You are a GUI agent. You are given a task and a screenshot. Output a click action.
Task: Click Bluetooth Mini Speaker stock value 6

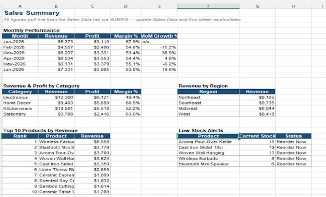257,164
